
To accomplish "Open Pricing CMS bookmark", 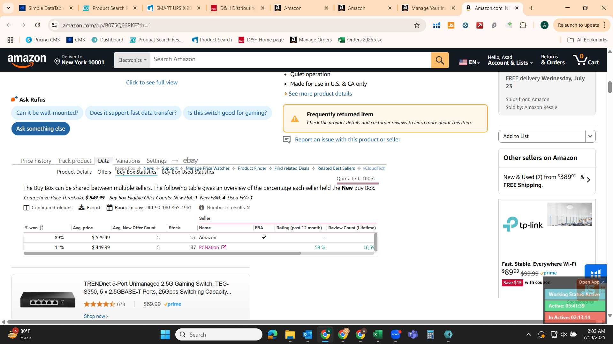I will [43, 40].
